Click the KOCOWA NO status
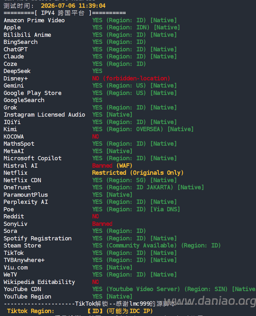Image resolution: width=256 pixels, height=316 pixels. (x=95, y=137)
